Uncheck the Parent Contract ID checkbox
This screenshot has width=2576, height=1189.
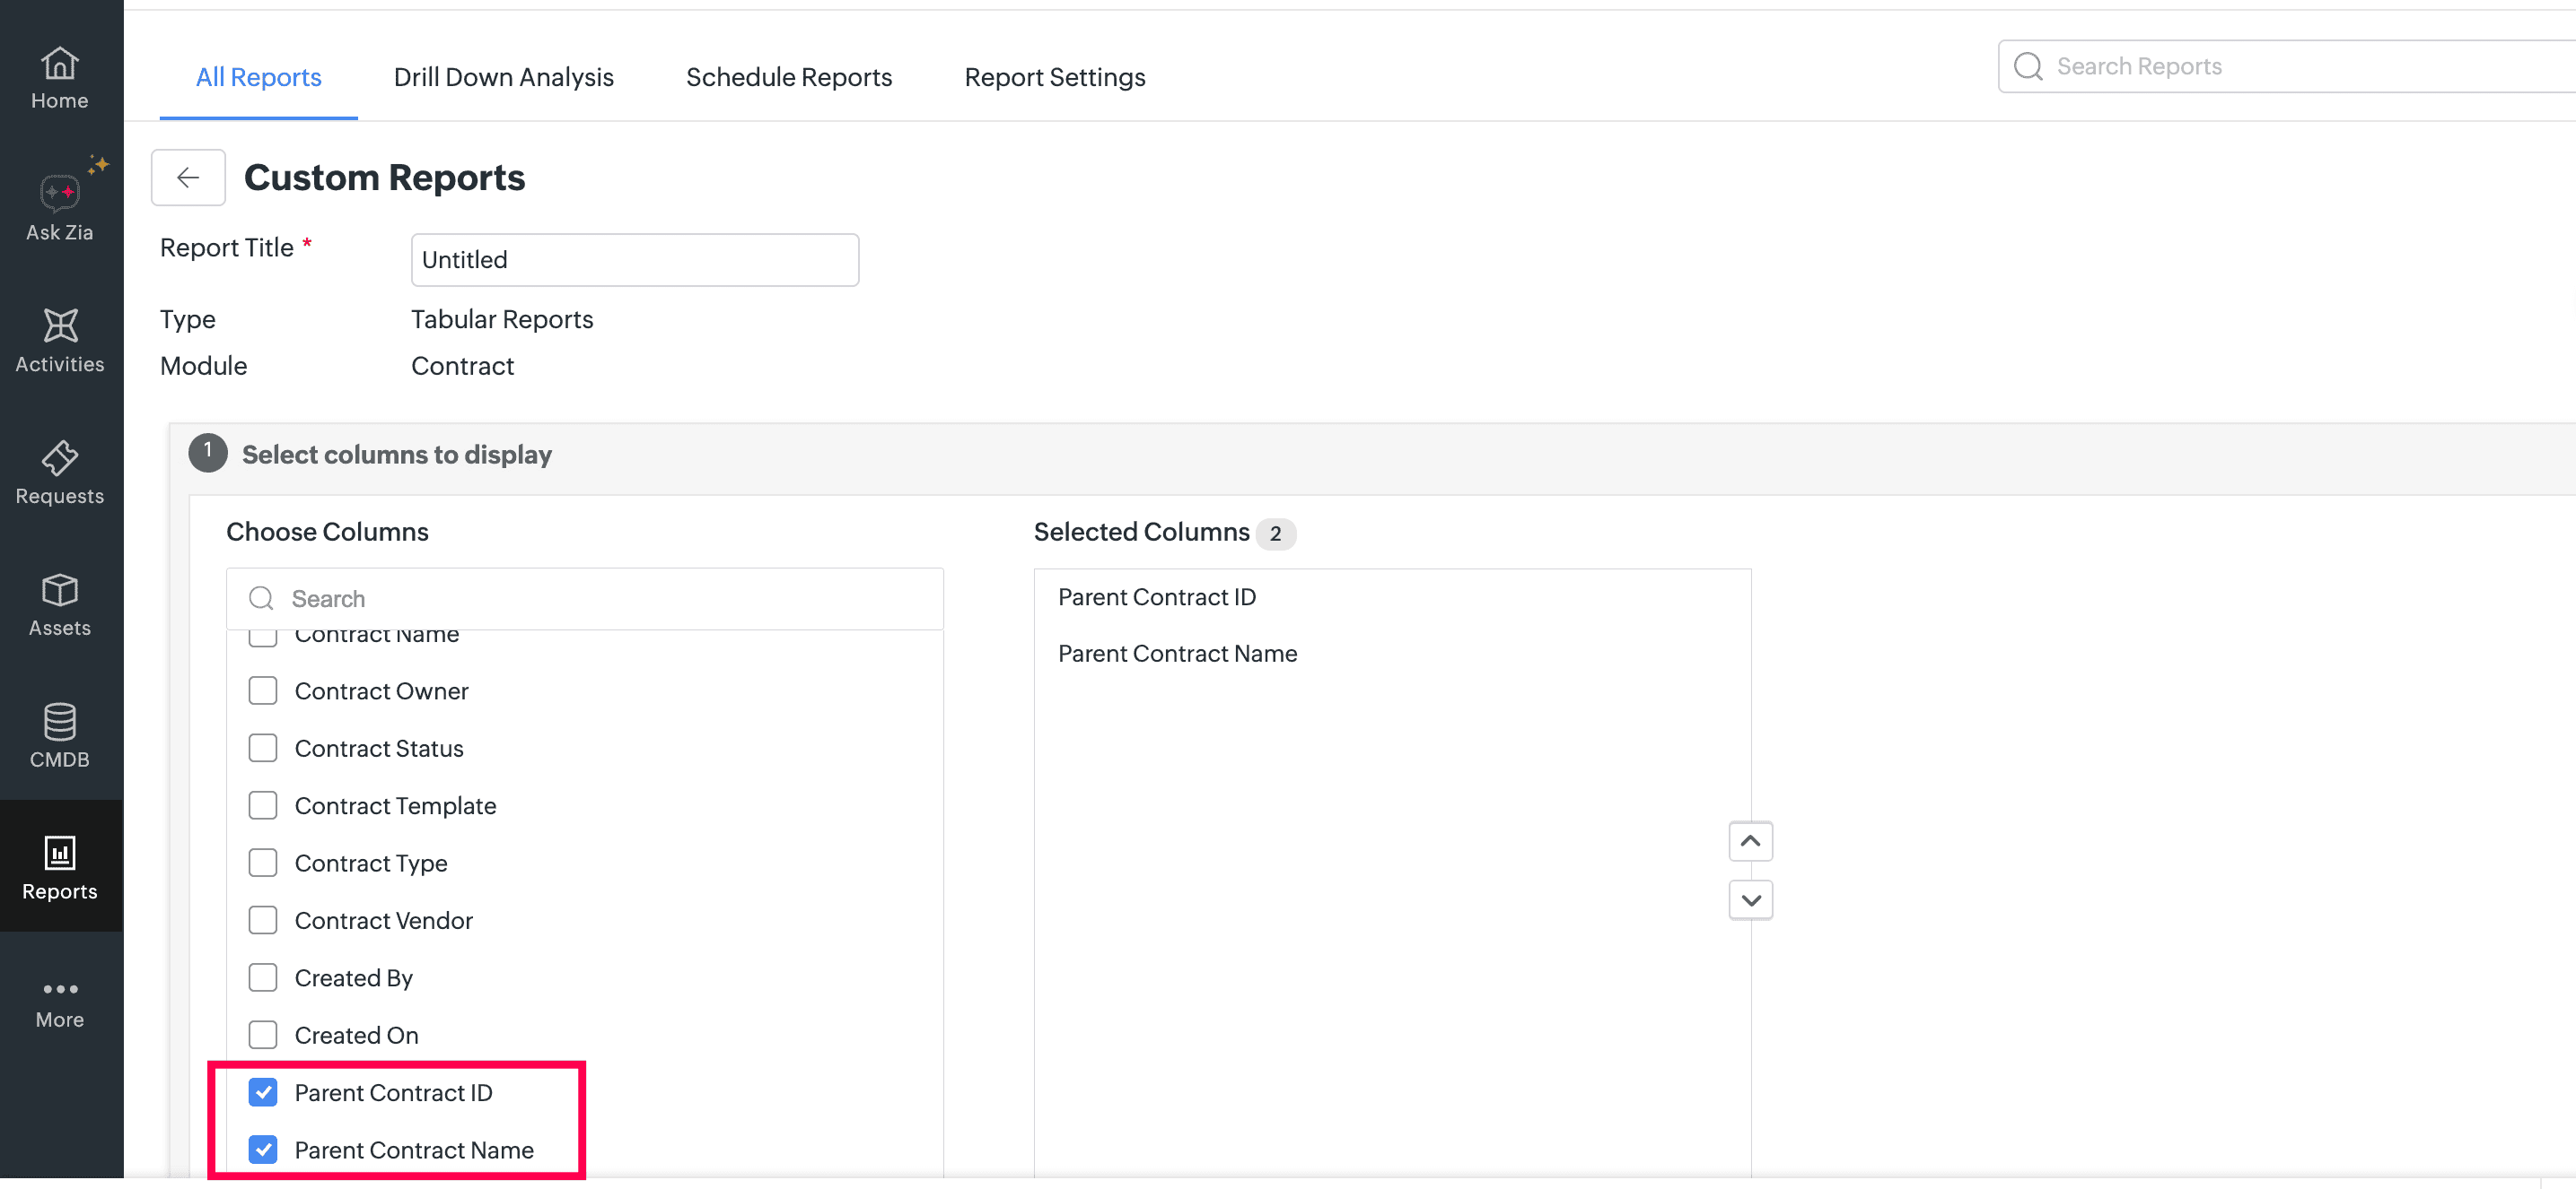(x=263, y=1092)
